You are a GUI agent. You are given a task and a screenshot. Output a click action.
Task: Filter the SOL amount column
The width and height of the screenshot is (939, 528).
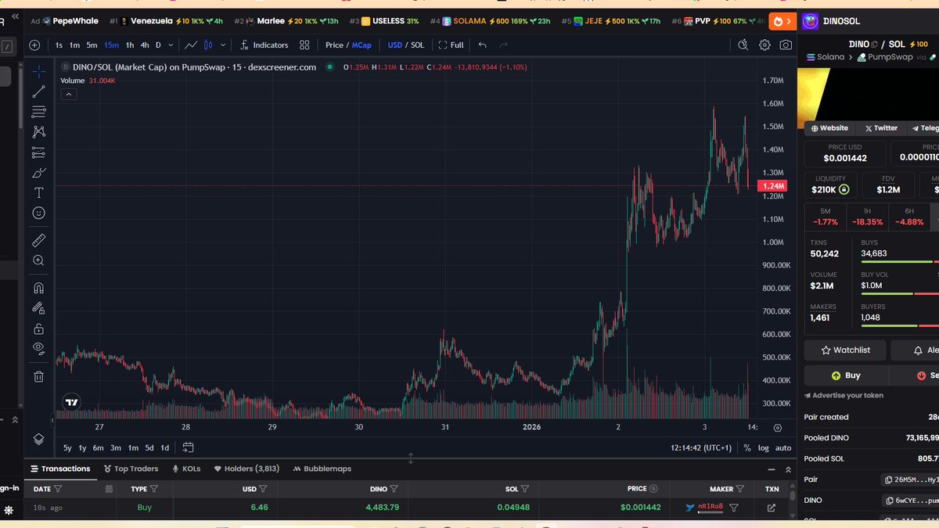524,489
